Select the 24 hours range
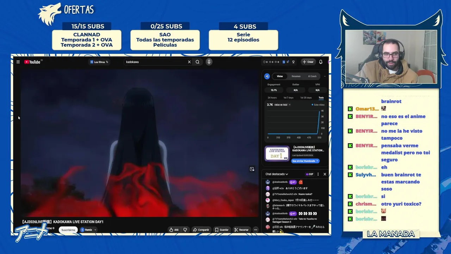The width and height of the screenshot is (451, 254). coord(272,98)
